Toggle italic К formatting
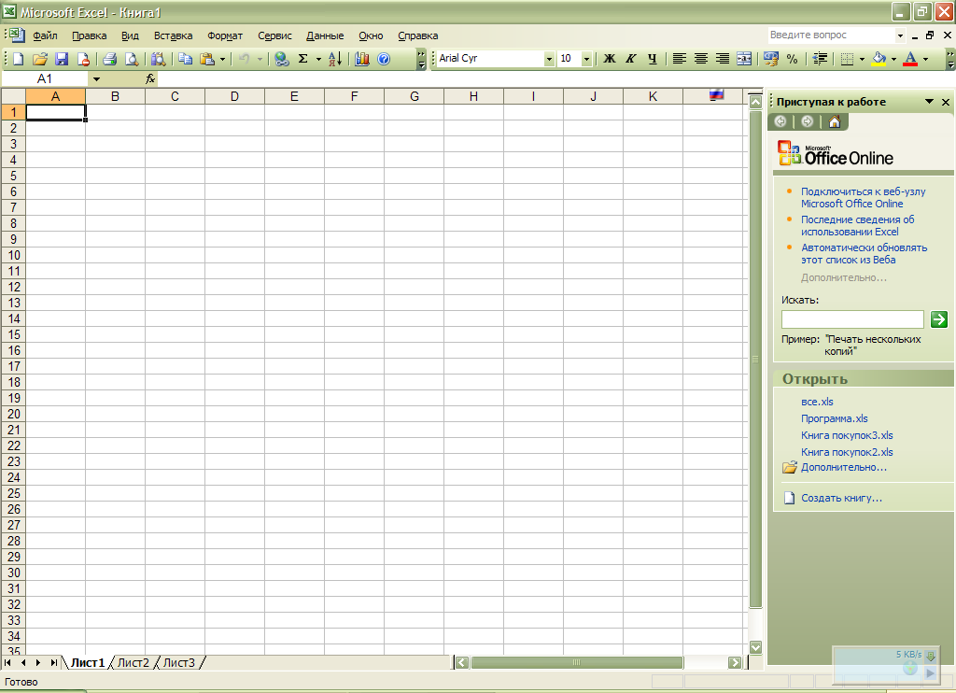Screen dimensions: 956x693 pos(631,59)
